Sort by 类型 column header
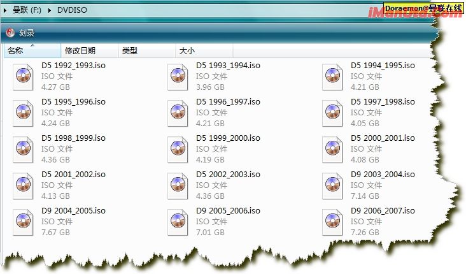Screen dimensions: 466x274 130,51
